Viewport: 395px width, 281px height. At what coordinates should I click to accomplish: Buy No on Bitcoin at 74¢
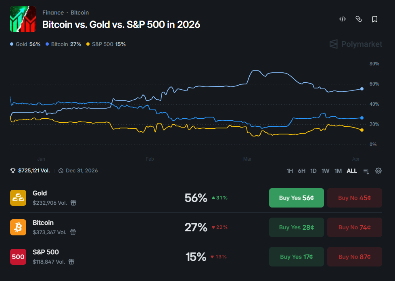tap(355, 227)
